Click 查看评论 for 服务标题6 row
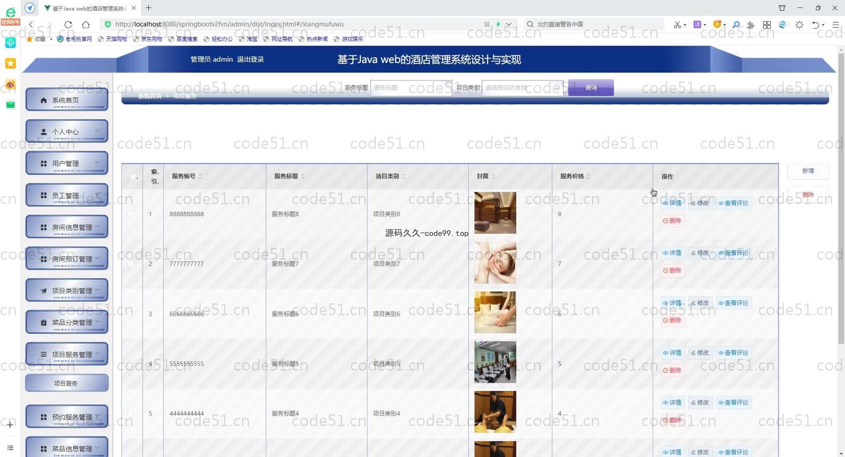Viewport: 845px width, 457px height. point(733,303)
